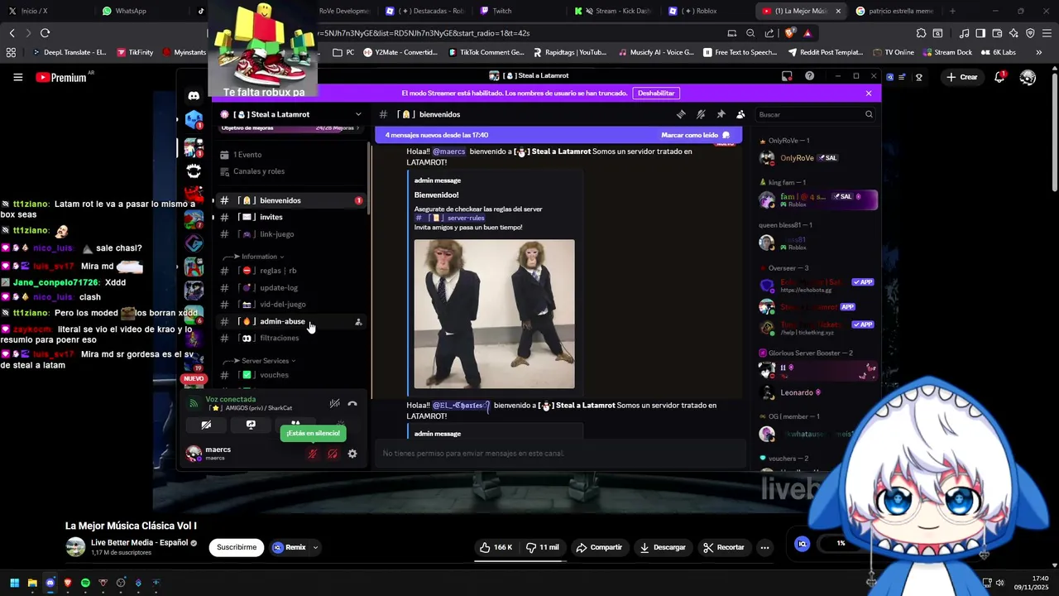Select the bienvenidos channel in sidebar
Image resolution: width=1059 pixels, height=596 pixels.
point(290,200)
